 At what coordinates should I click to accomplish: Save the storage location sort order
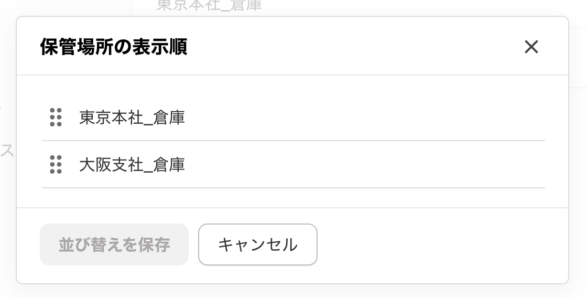point(114,244)
